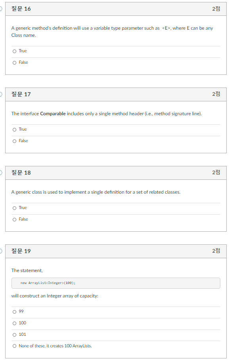Screen dimensions: 235x360
Task: Select False for question 16
Action: (14, 62)
